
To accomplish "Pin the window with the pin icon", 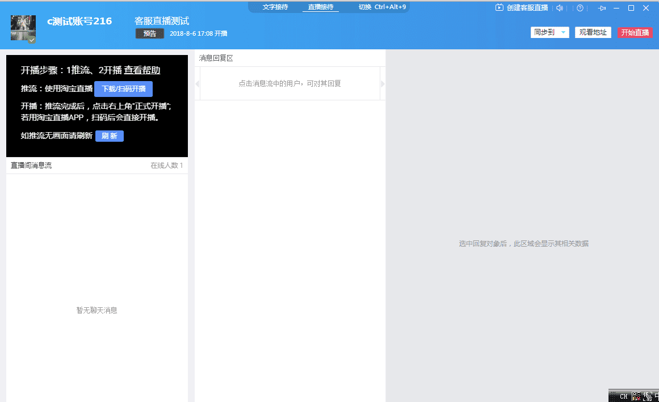I will tap(602, 8).
